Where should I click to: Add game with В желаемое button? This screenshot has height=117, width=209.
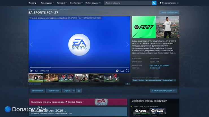[x=38, y=91]
